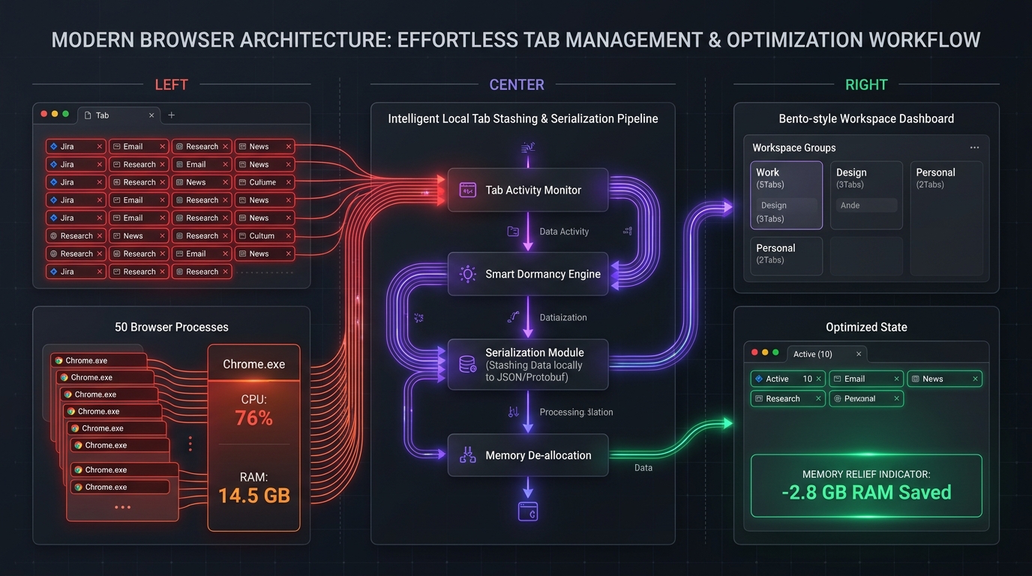Select the Personal card below the Work card
The height and width of the screenshot is (576, 1032).
(x=787, y=256)
